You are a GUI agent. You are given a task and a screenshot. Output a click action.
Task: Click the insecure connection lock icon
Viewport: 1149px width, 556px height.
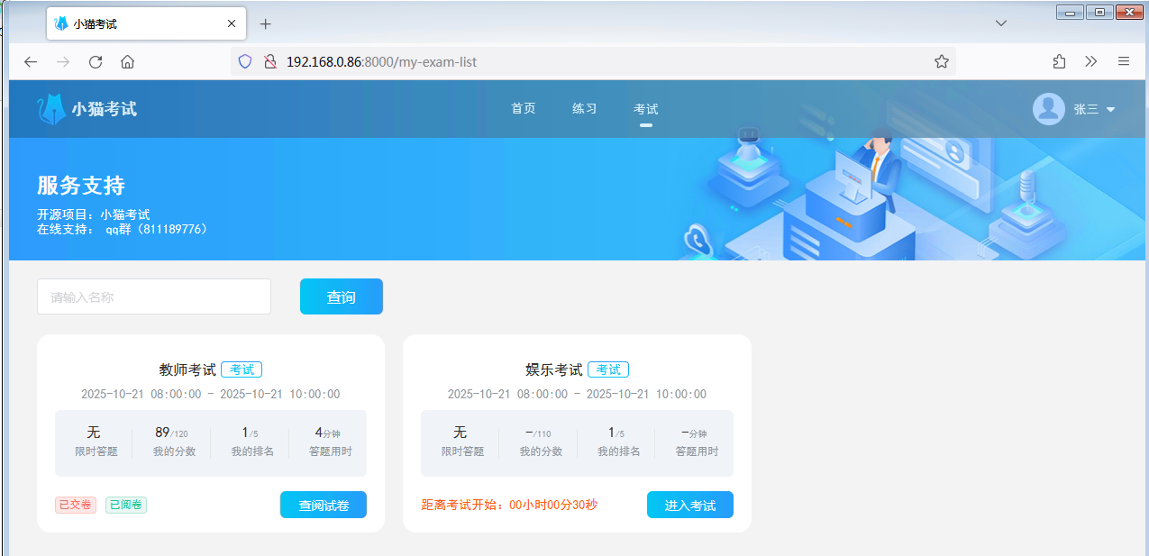(x=269, y=62)
